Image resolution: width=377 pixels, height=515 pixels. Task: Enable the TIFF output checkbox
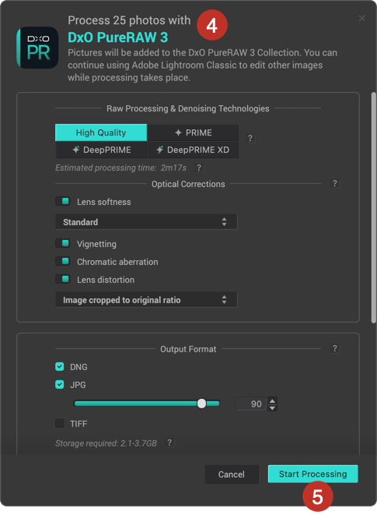[x=60, y=423]
